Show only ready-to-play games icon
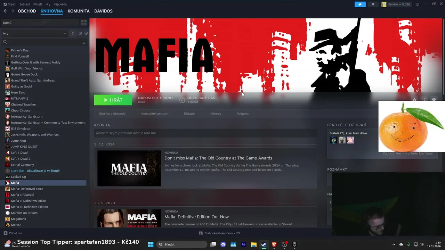Viewport: 445px width, 250px height. pyautogui.click(x=86, y=33)
